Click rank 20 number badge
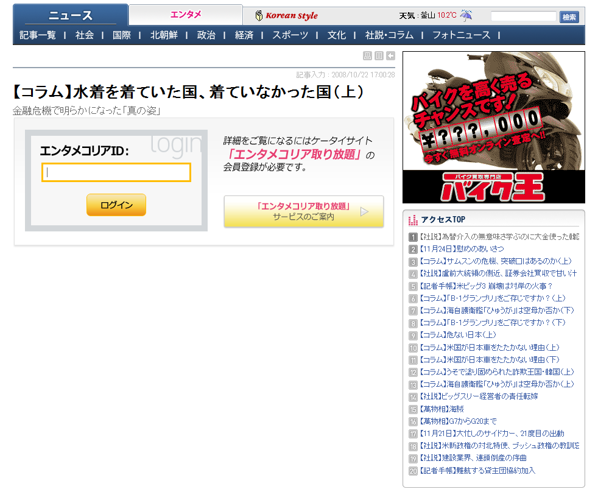This screenshot has height=503, width=598. 413,471
